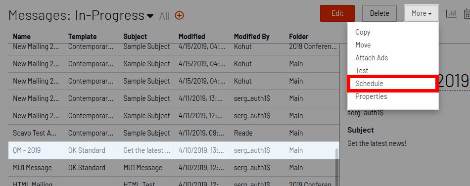Click the Delete button
This screenshot has width=470, height=186.
tap(379, 13)
